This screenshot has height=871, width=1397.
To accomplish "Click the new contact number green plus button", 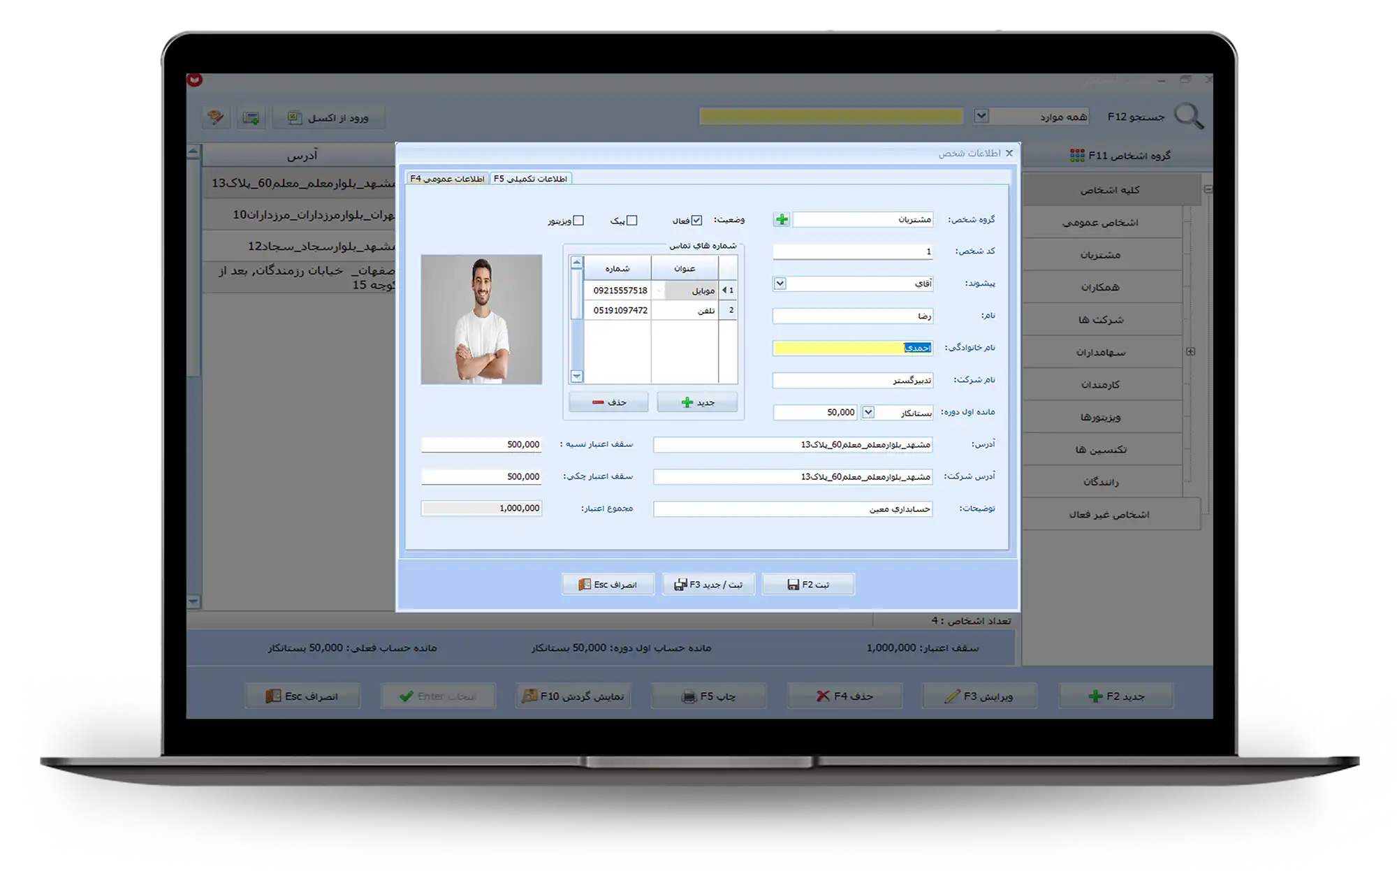I will 697,402.
